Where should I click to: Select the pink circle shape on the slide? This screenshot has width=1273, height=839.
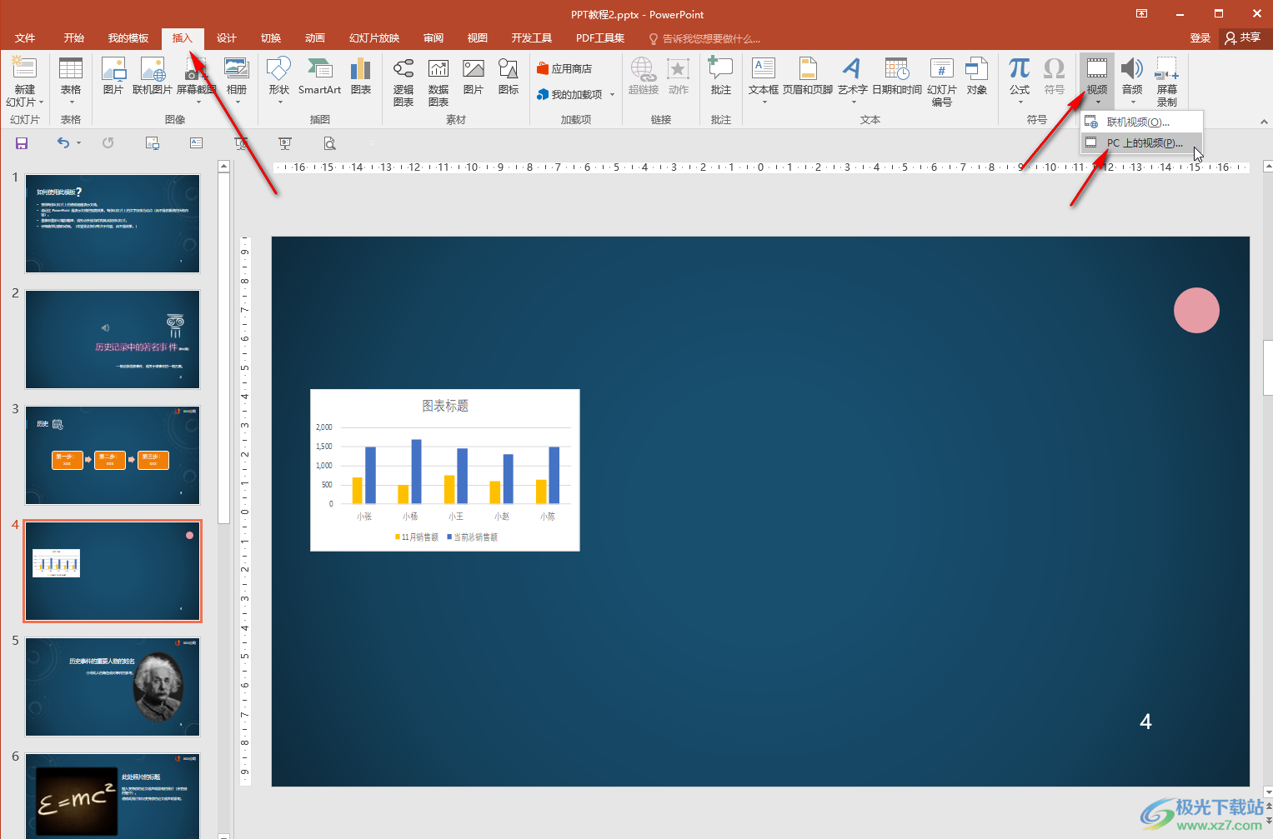click(1196, 310)
